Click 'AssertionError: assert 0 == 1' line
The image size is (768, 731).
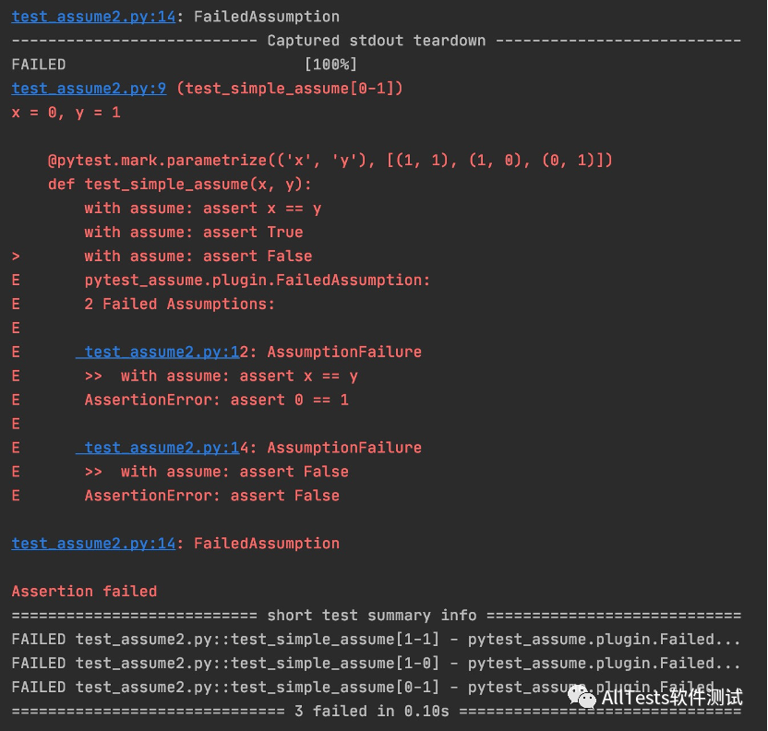click(216, 400)
